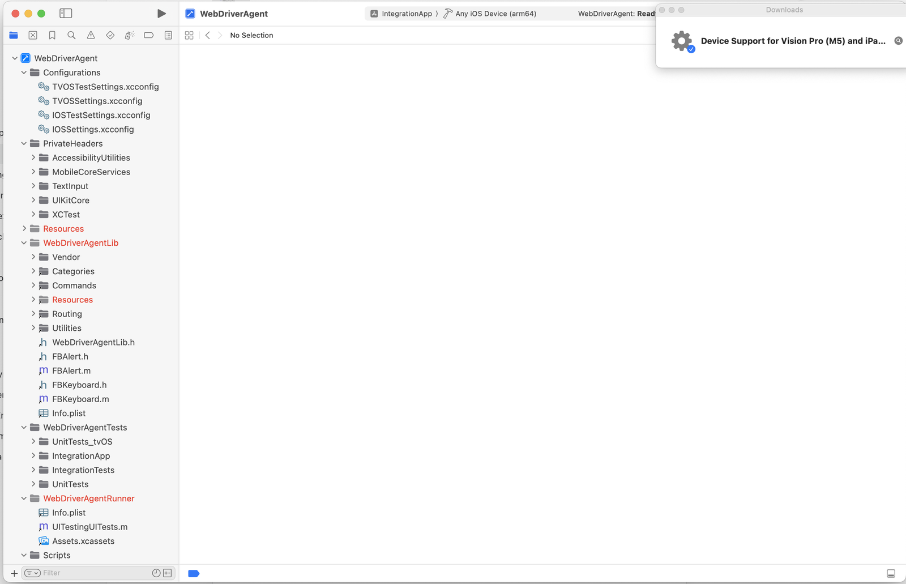Screen dimensions: 906x584
Task: Expand the Routing folder
Action: pos(33,313)
